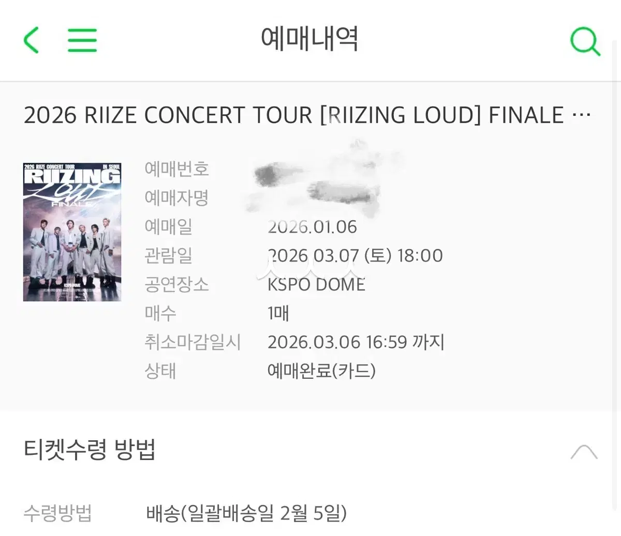Tap the KSPO DOME venue text
This screenshot has width=621, height=536.
[x=316, y=284]
